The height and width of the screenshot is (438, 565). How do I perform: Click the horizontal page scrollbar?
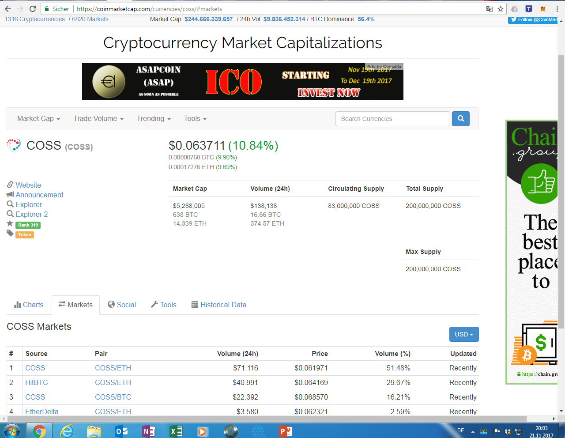point(267,419)
